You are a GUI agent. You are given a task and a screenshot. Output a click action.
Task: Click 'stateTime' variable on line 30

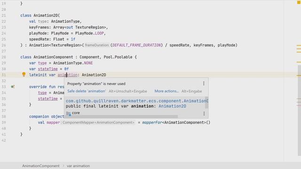(x=48, y=69)
